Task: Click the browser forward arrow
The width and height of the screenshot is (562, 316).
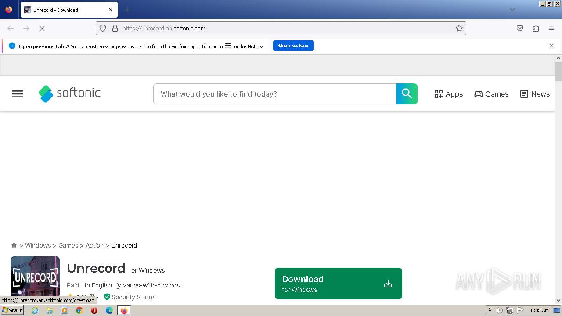Action: click(x=26, y=28)
